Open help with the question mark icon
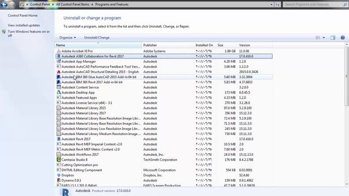This screenshot has width=349, height=196. pyautogui.click(x=343, y=38)
